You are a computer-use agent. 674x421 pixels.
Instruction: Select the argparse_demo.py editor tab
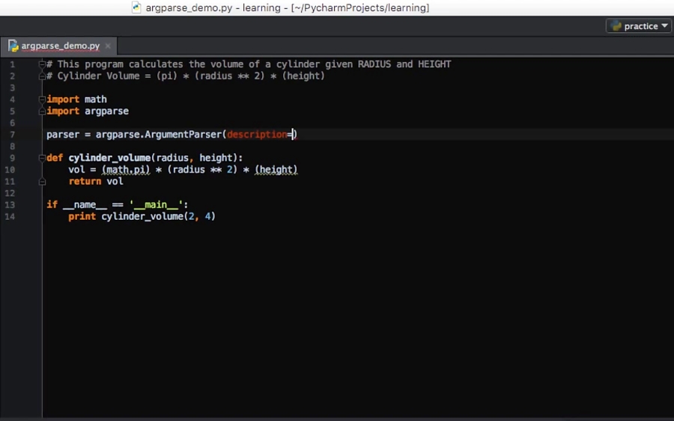(60, 46)
